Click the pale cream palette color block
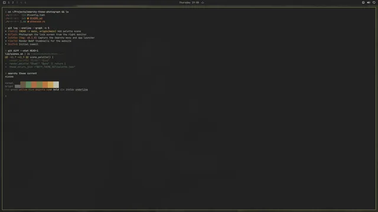The width and height of the screenshot is (378, 212). (56, 84)
